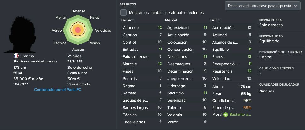The width and height of the screenshot is (305, 130).
Task: Click the 59% match sharpness value
Action: [247, 108]
